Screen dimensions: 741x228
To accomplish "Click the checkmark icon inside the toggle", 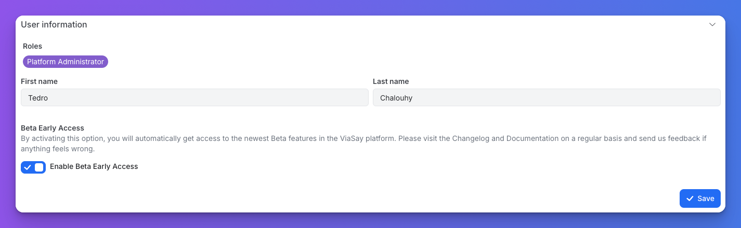I will click(28, 167).
